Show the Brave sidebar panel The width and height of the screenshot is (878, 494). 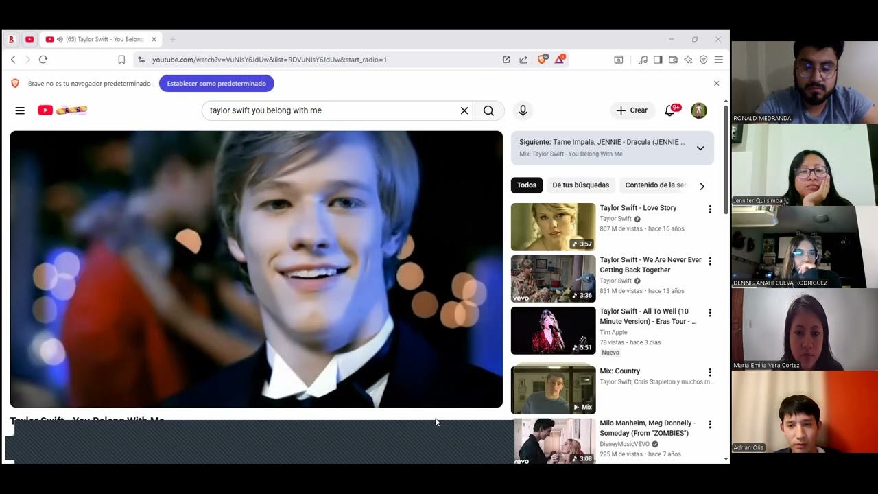tap(658, 60)
